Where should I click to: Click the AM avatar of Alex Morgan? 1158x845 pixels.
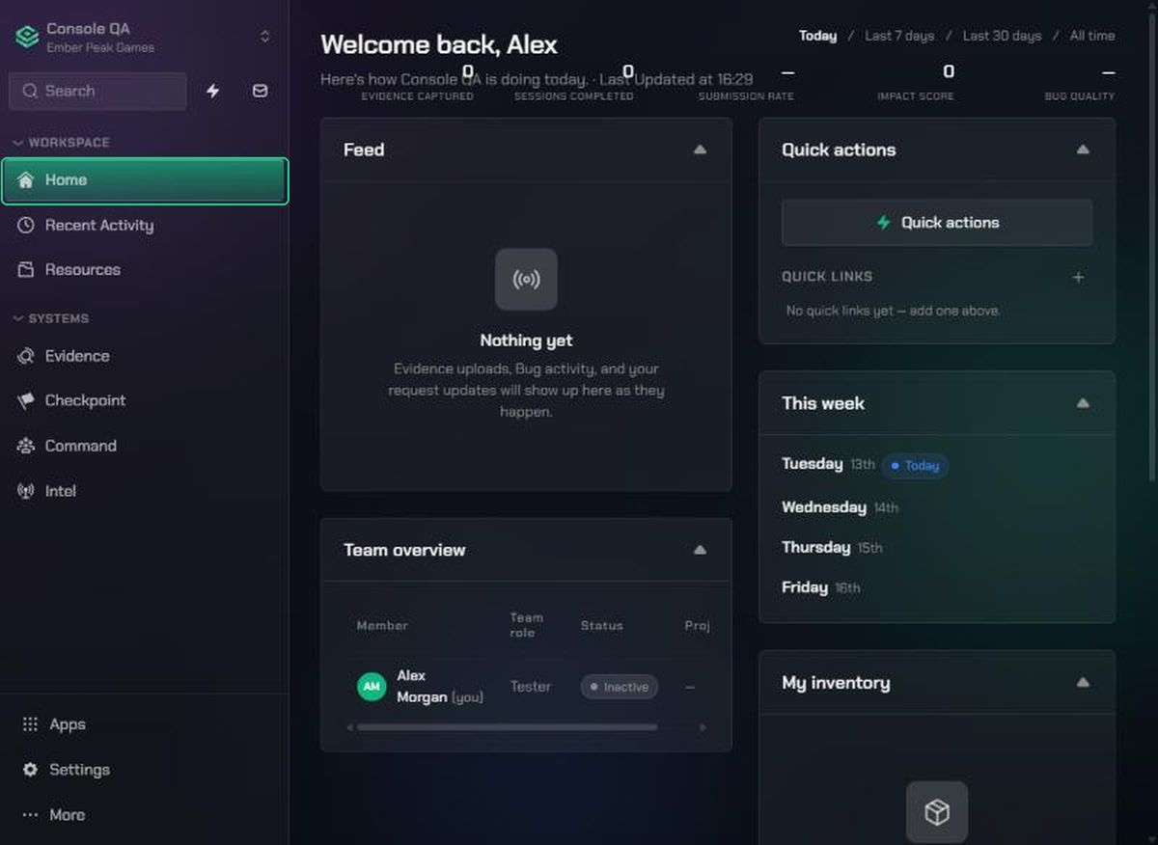click(x=372, y=686)
